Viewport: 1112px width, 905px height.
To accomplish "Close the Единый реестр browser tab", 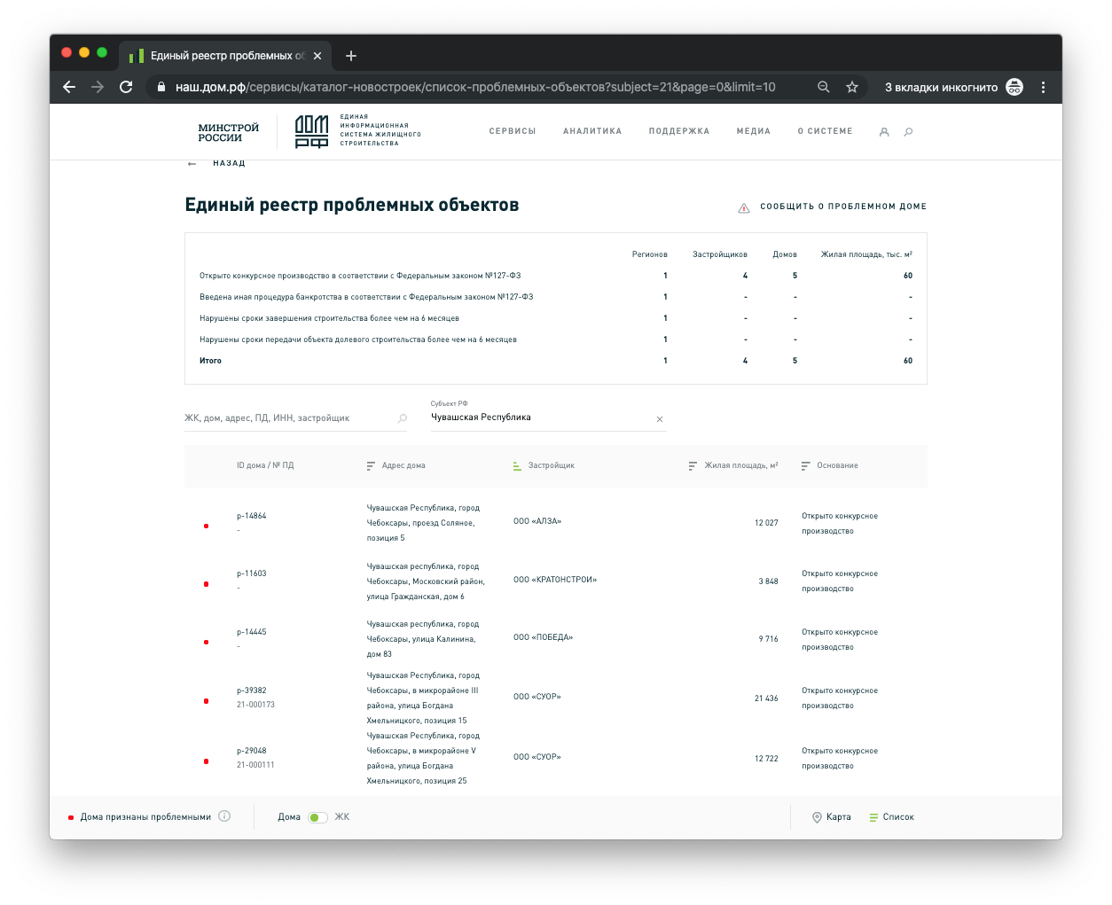I will pyautogui.click(x=317, y=56).
